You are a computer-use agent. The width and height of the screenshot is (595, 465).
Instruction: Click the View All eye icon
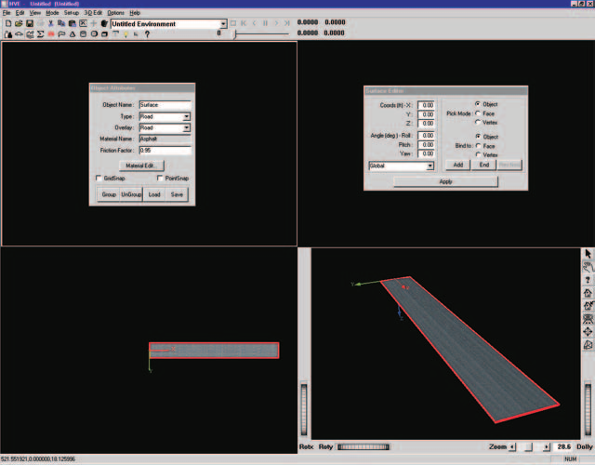pyautogui.click(x=588, y=318)
